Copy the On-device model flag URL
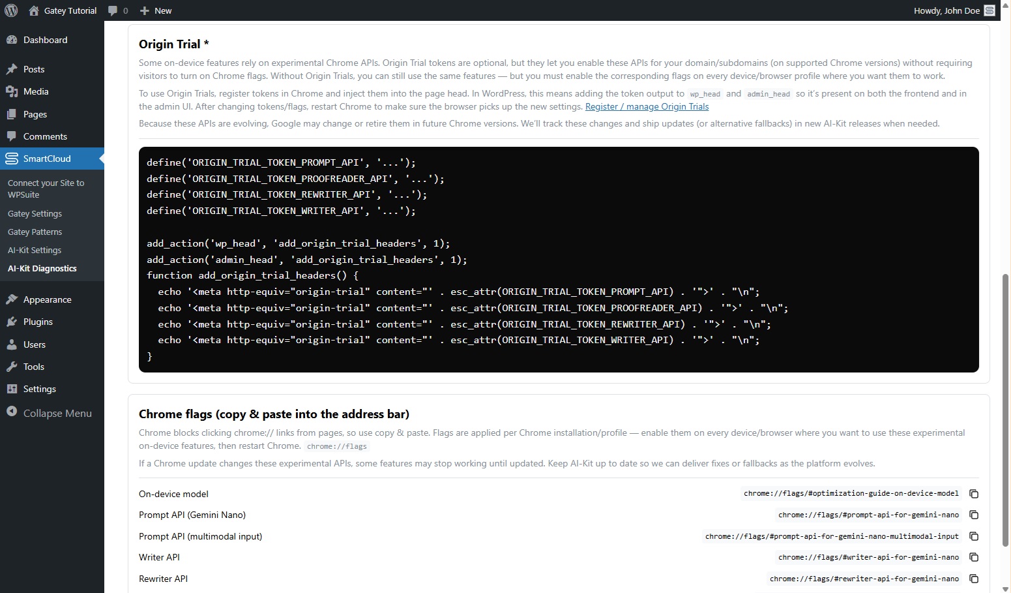 [x=974, y=494]
